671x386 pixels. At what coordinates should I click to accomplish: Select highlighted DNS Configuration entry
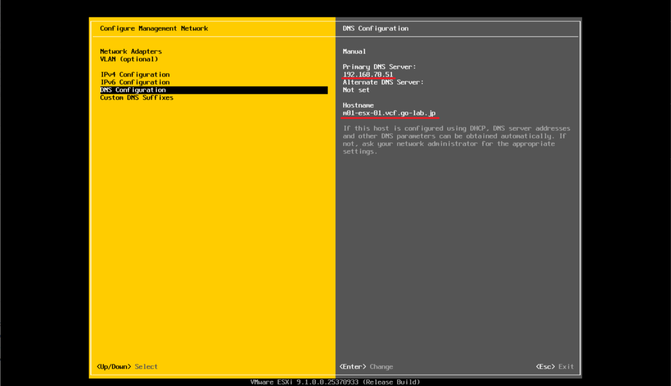pos(214,90)
